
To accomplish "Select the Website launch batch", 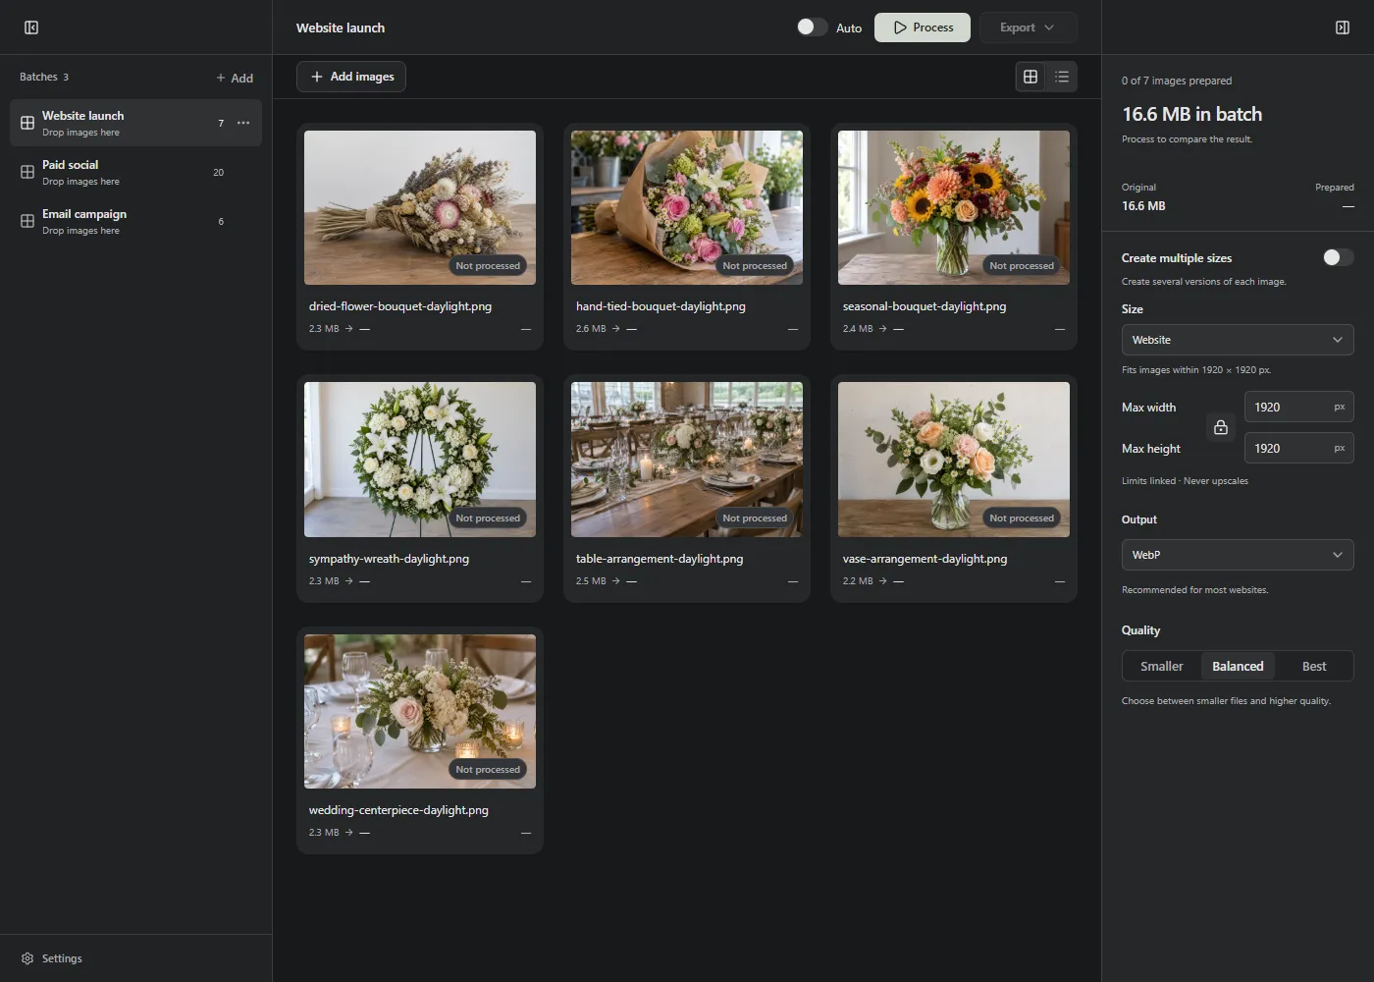I will point(135,123).
